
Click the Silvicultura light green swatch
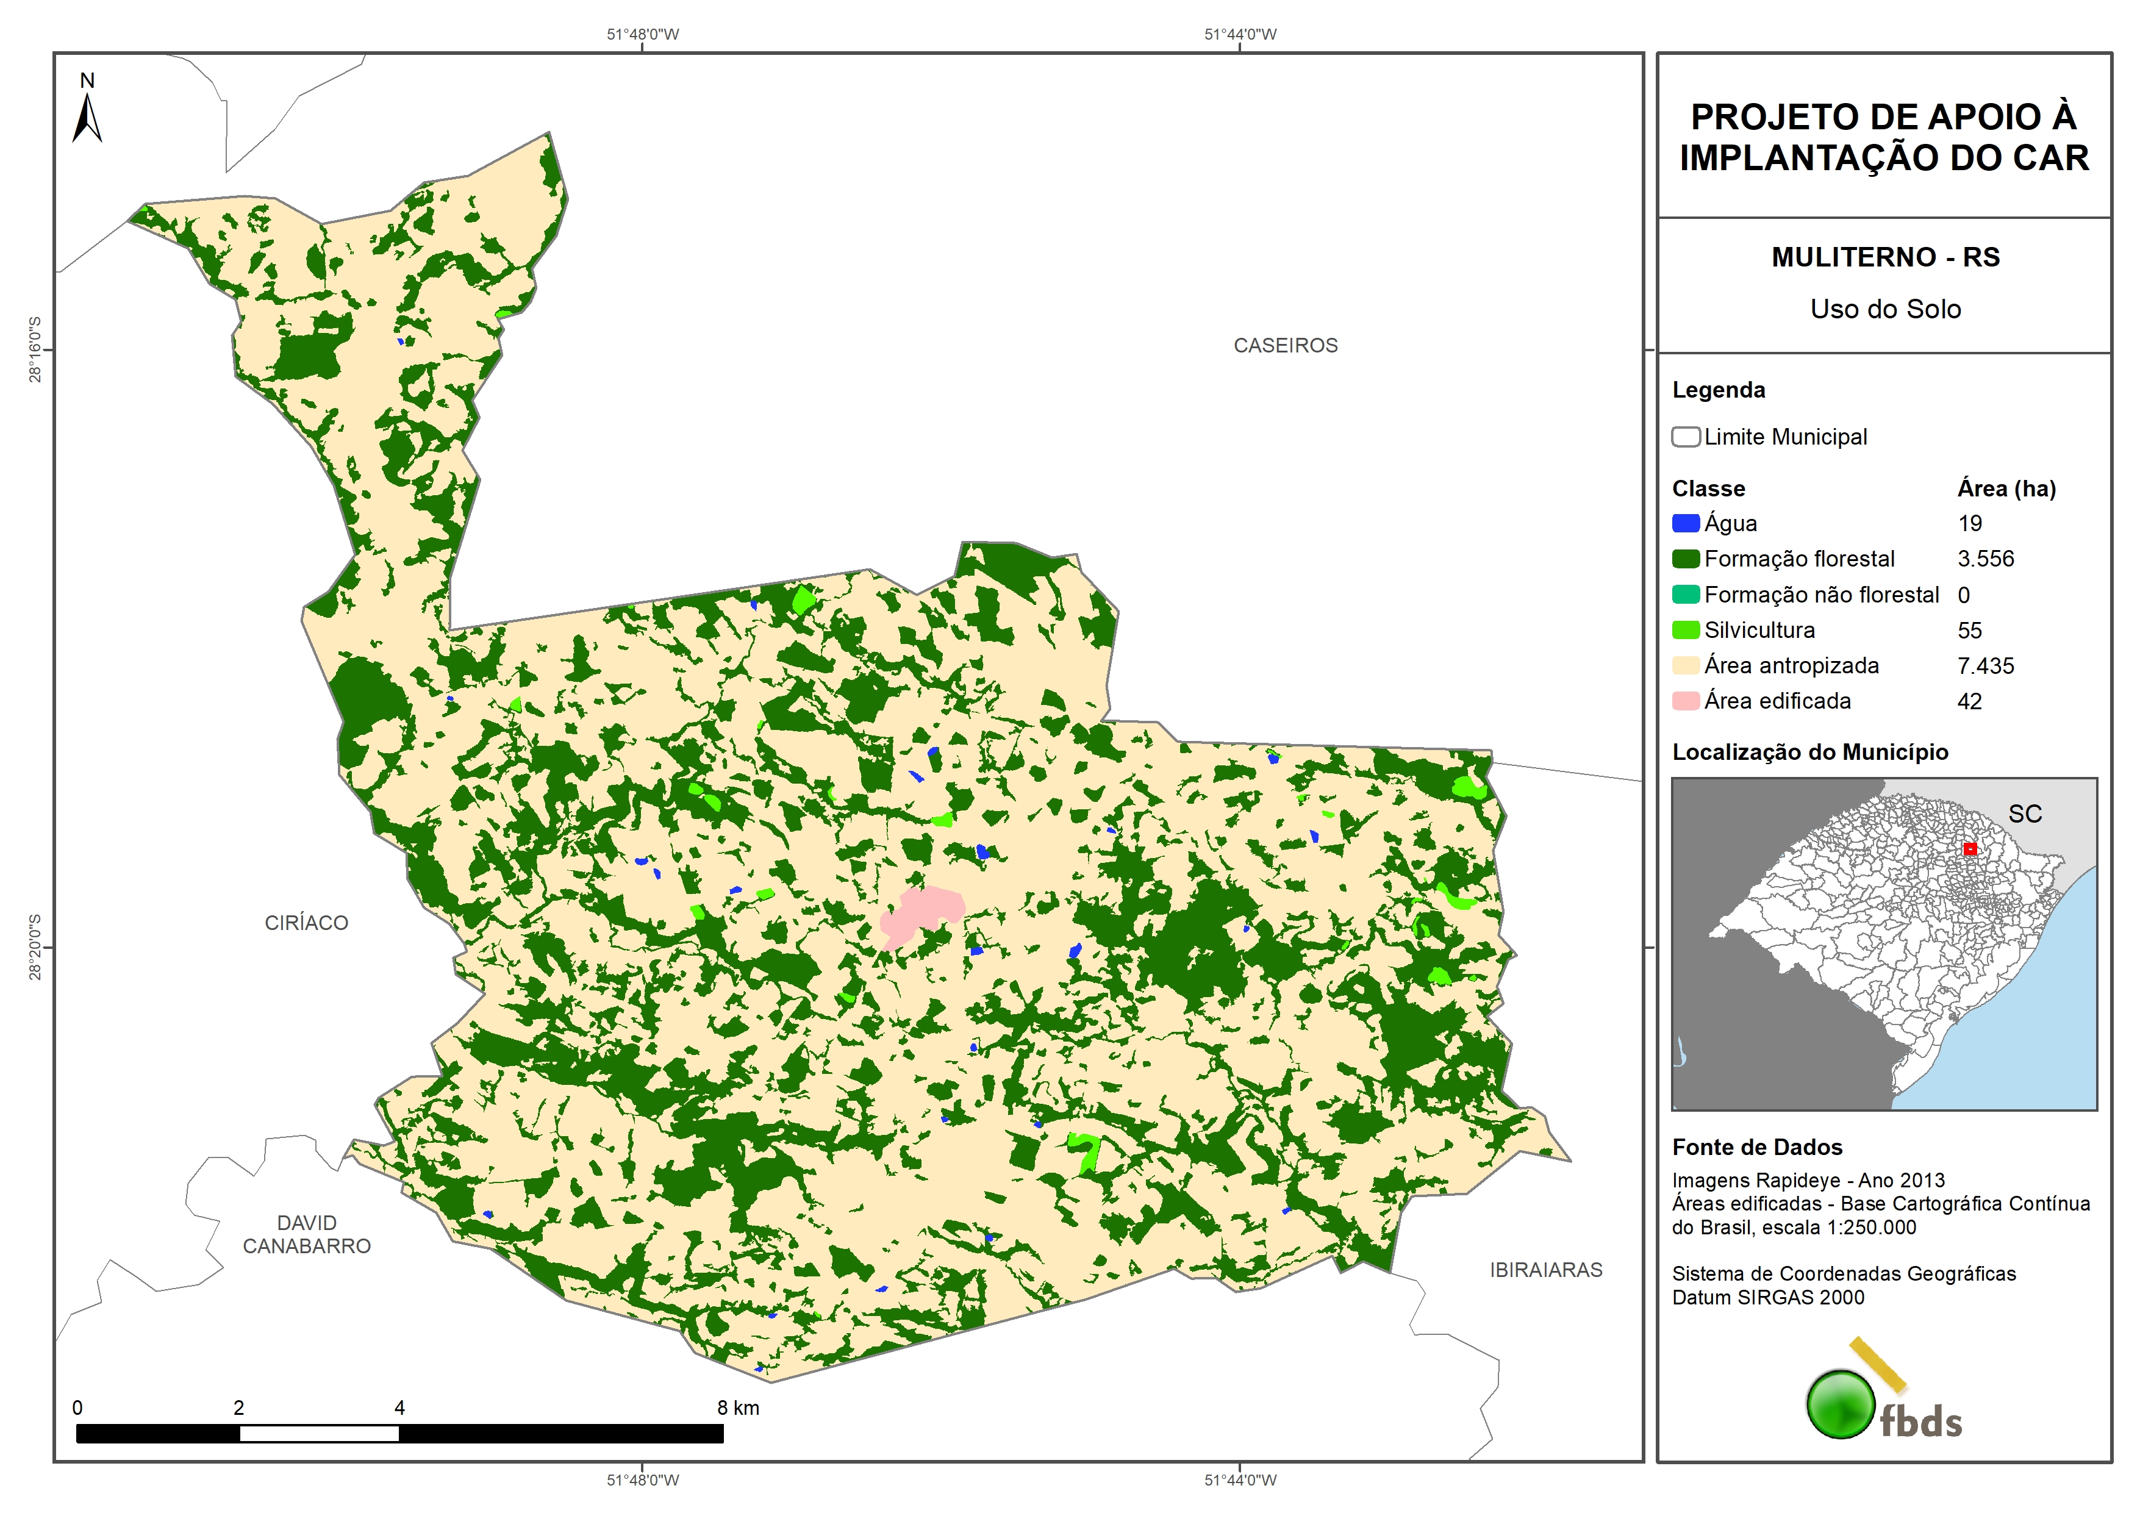click(x=1685, y=630)
